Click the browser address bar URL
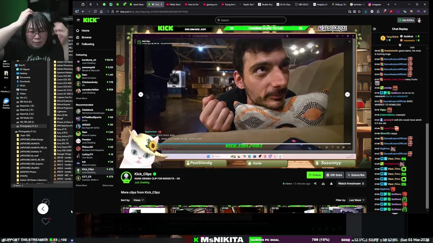433x243 pixels. tap(154, 11)
